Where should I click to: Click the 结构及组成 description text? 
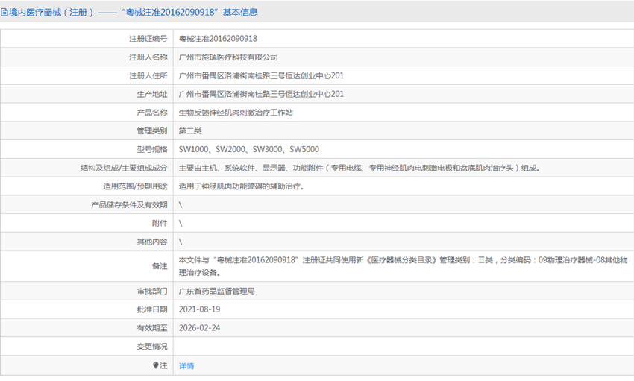coord(358,169)
